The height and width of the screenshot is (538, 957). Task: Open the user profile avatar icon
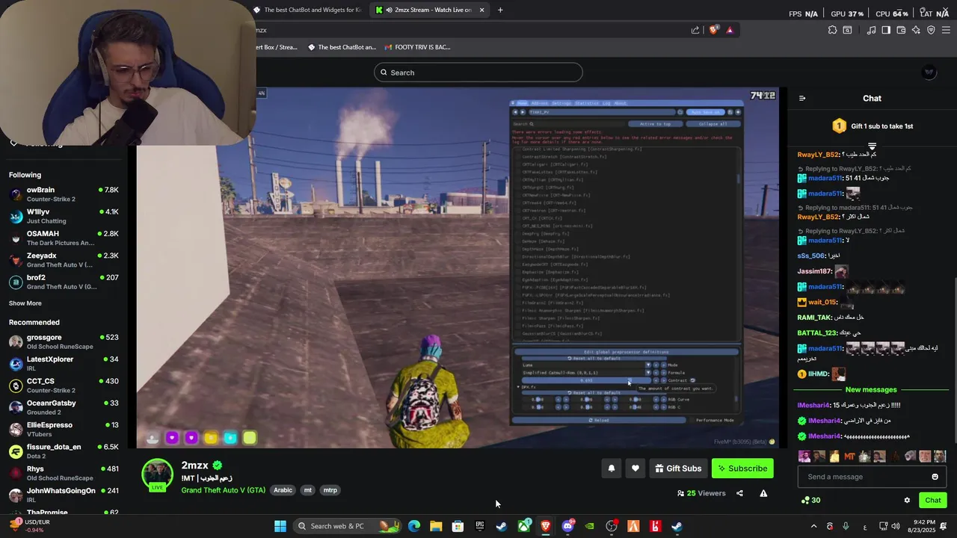929,72
